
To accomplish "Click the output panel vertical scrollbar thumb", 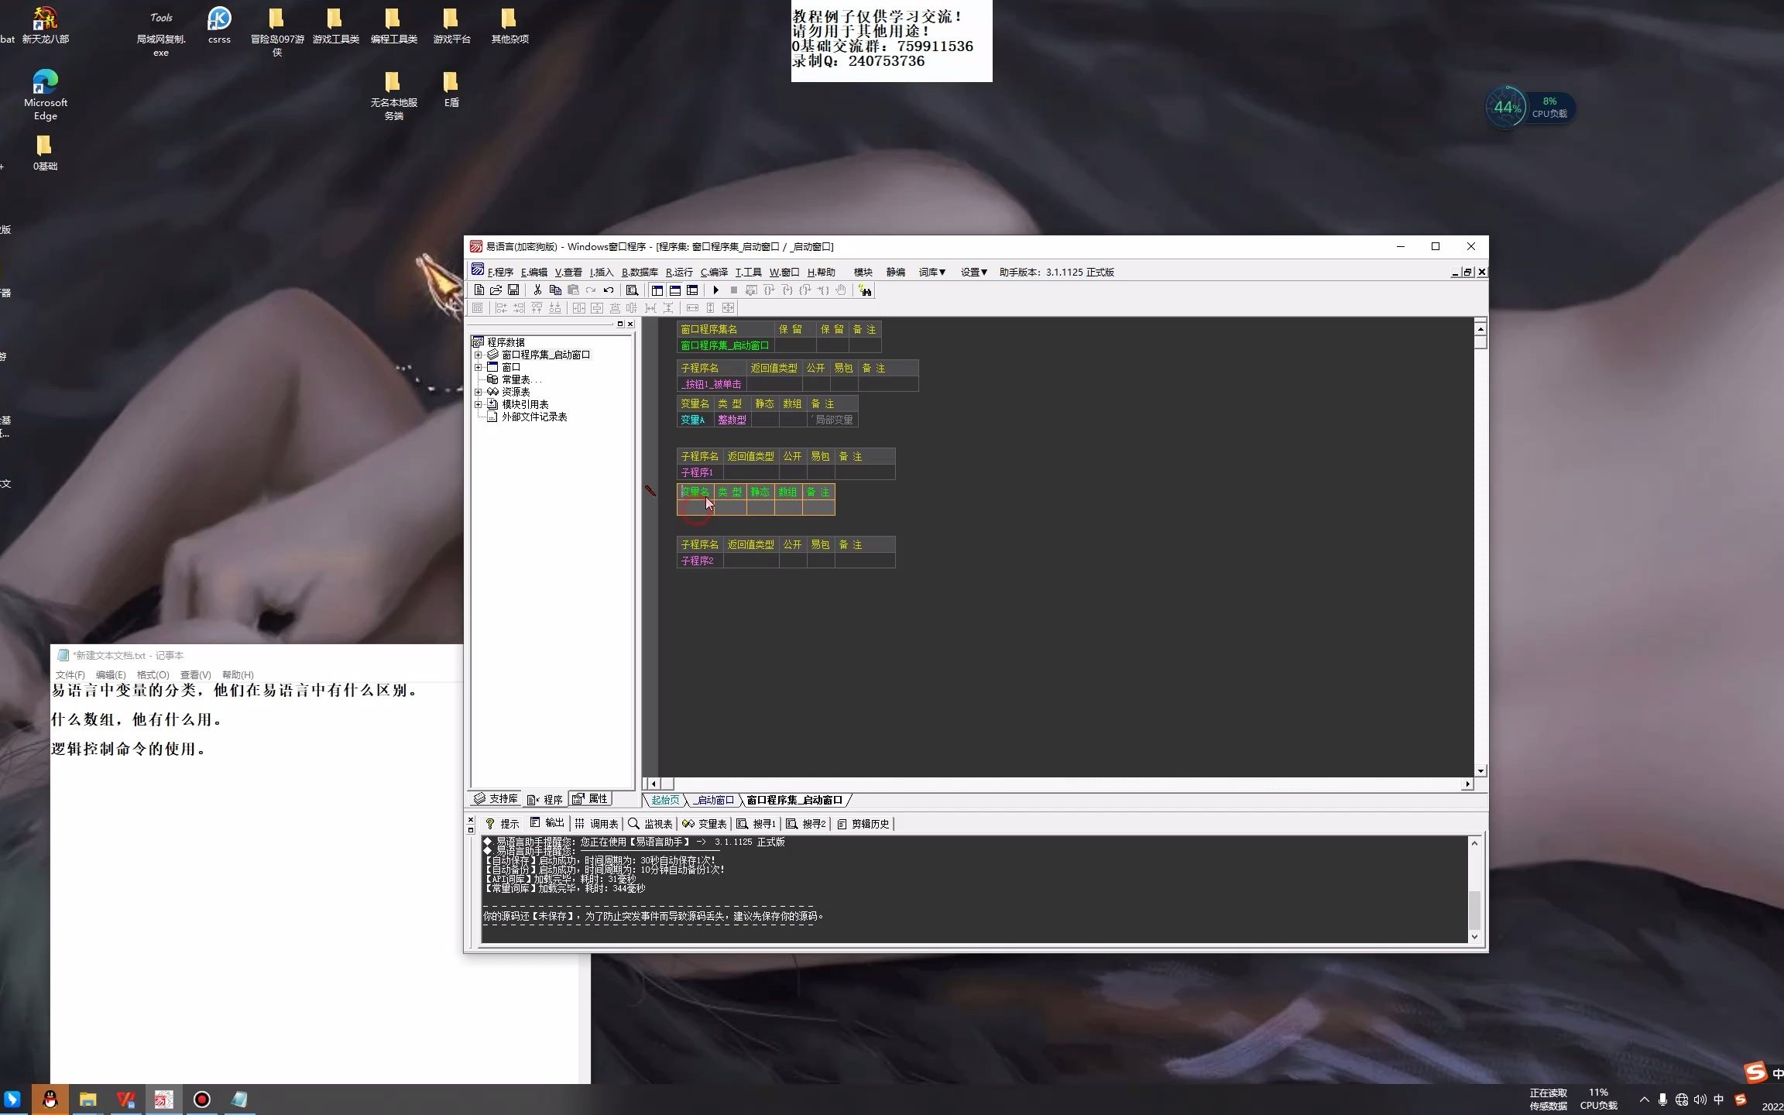I will pos(1474,910).
